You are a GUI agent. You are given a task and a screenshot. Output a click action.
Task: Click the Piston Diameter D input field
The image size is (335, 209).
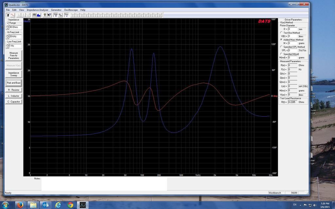(x=292, y=29)
